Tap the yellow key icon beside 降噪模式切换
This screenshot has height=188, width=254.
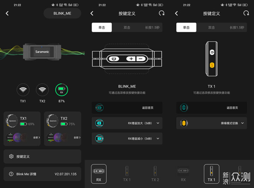click(184, 123)
